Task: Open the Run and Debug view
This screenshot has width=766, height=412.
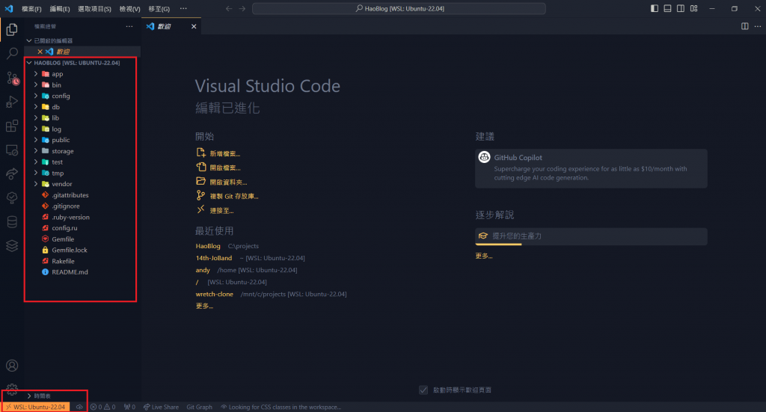Action: point(12,102)
